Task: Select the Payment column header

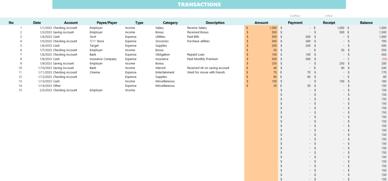Action: 295,23
